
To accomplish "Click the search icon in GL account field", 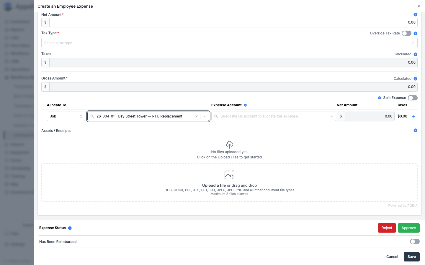I will point(216,116).
